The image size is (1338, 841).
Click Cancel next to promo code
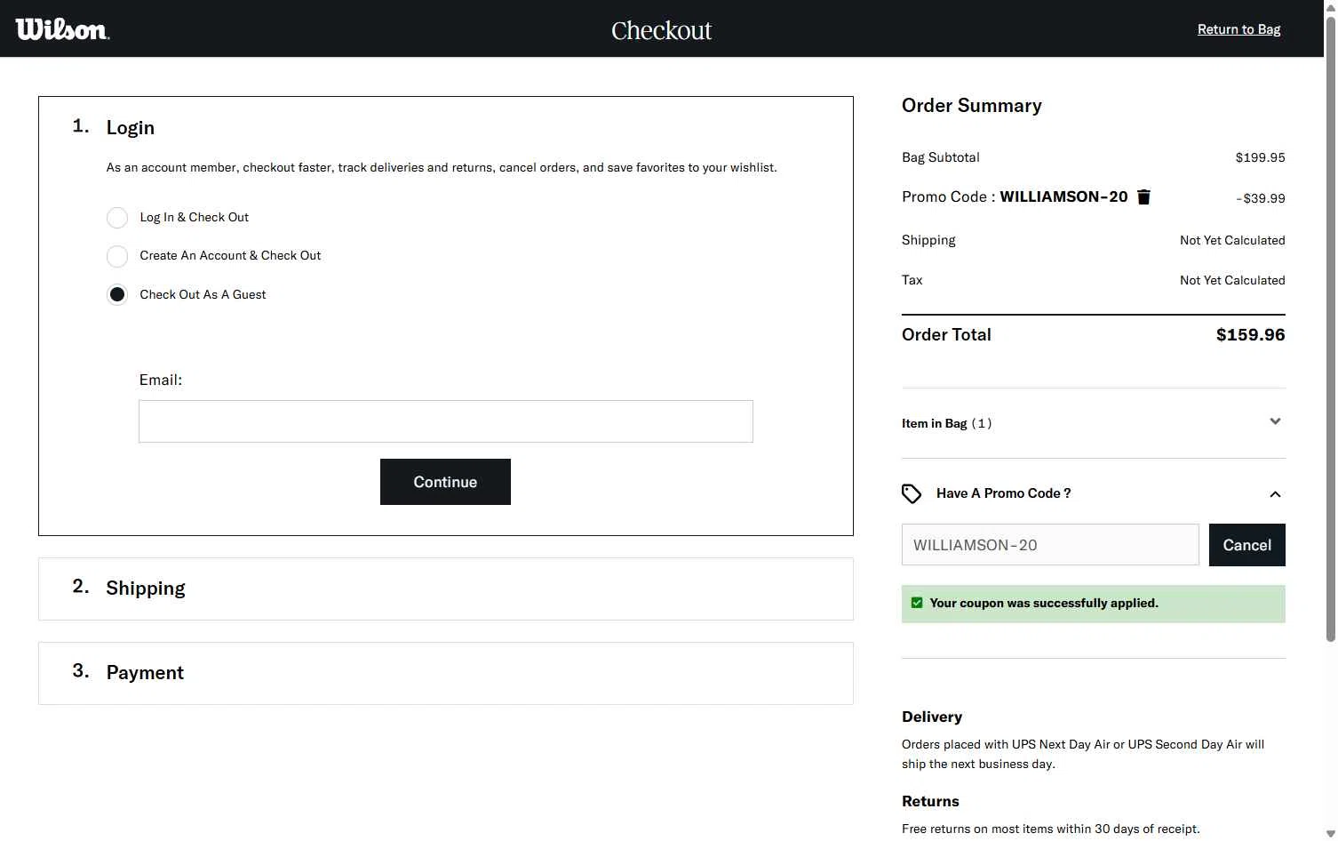click(1246, 545)
